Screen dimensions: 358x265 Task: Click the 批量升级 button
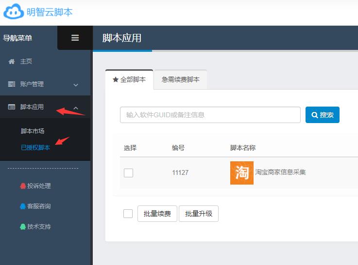click(199, 214)
